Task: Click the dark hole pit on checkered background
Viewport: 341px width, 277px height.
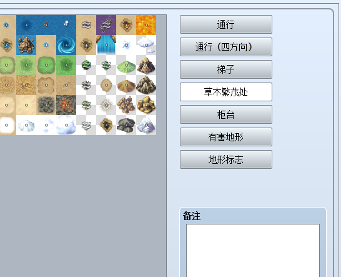Action: point(106,125)
